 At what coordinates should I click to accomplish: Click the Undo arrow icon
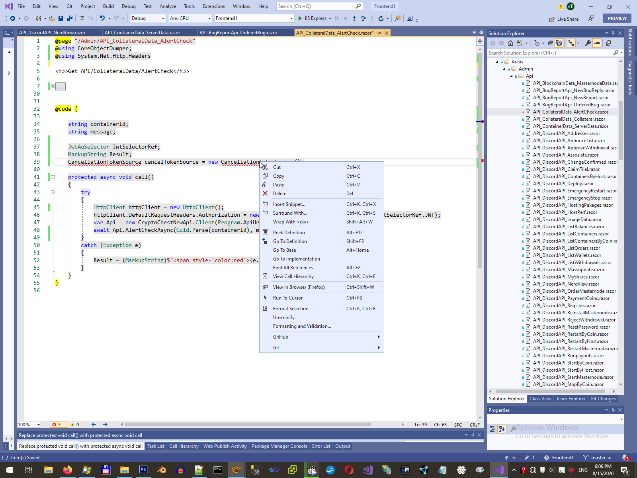pos(102,18)
